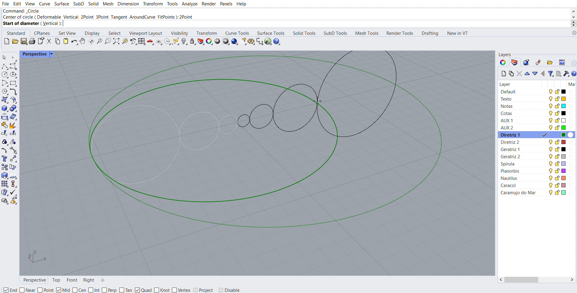The image size is (577, 293).
Task: Click the Undo arrow icon
Action: tap(74, 41)
